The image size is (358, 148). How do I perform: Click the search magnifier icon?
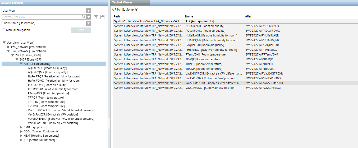84,17
